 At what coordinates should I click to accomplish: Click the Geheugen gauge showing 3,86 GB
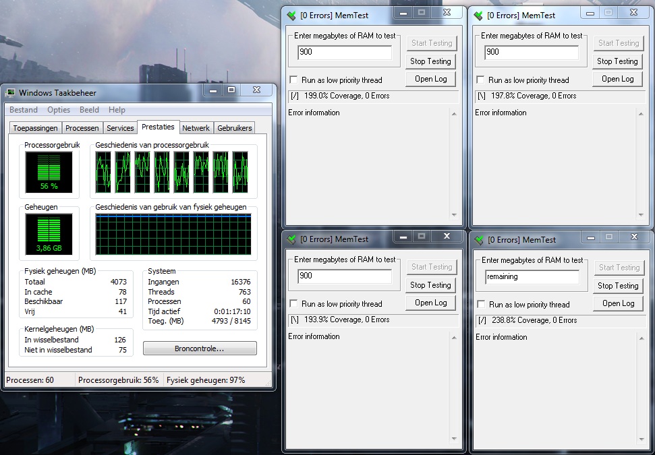click(x=49, y=234)
